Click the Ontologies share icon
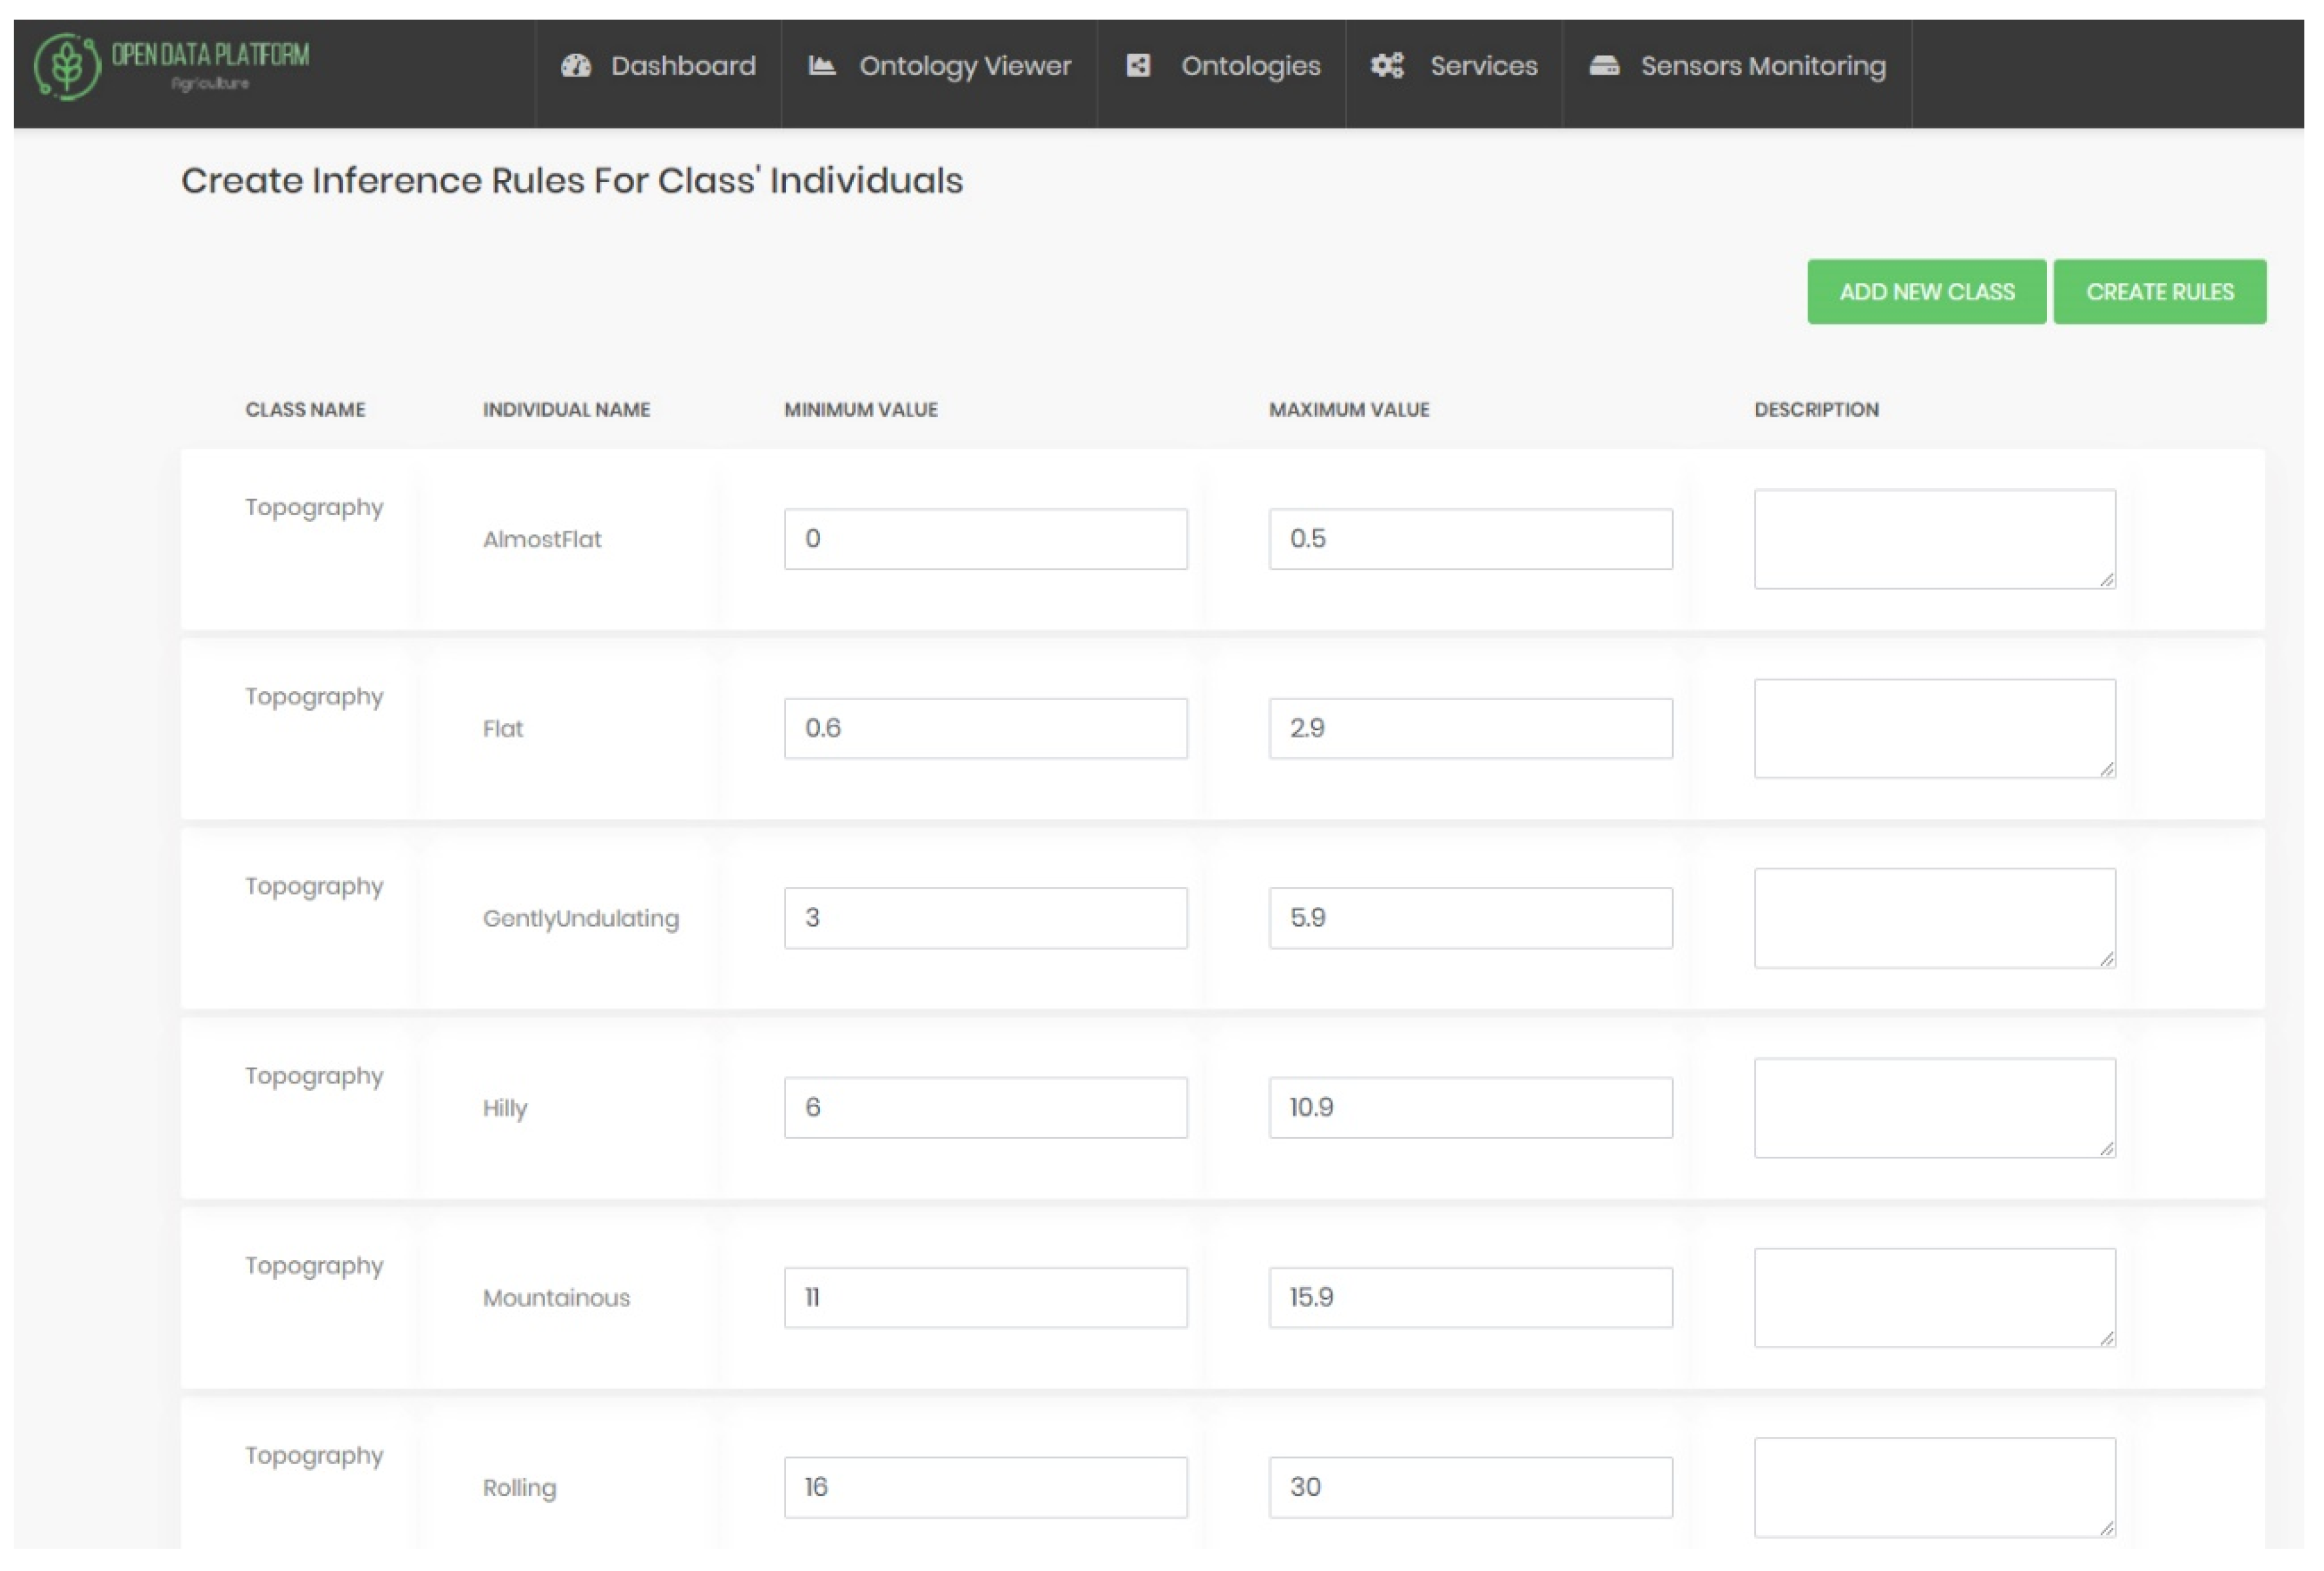The height and width of the screenshot is (1571, 2324). (x=1138, y=66)
